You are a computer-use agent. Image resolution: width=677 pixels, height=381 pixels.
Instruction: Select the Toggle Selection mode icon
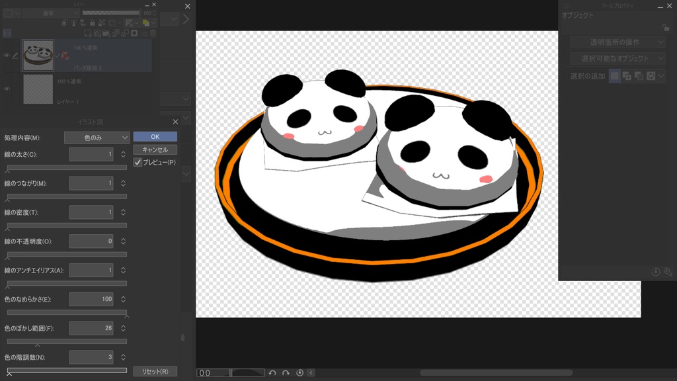coord(651,76)
